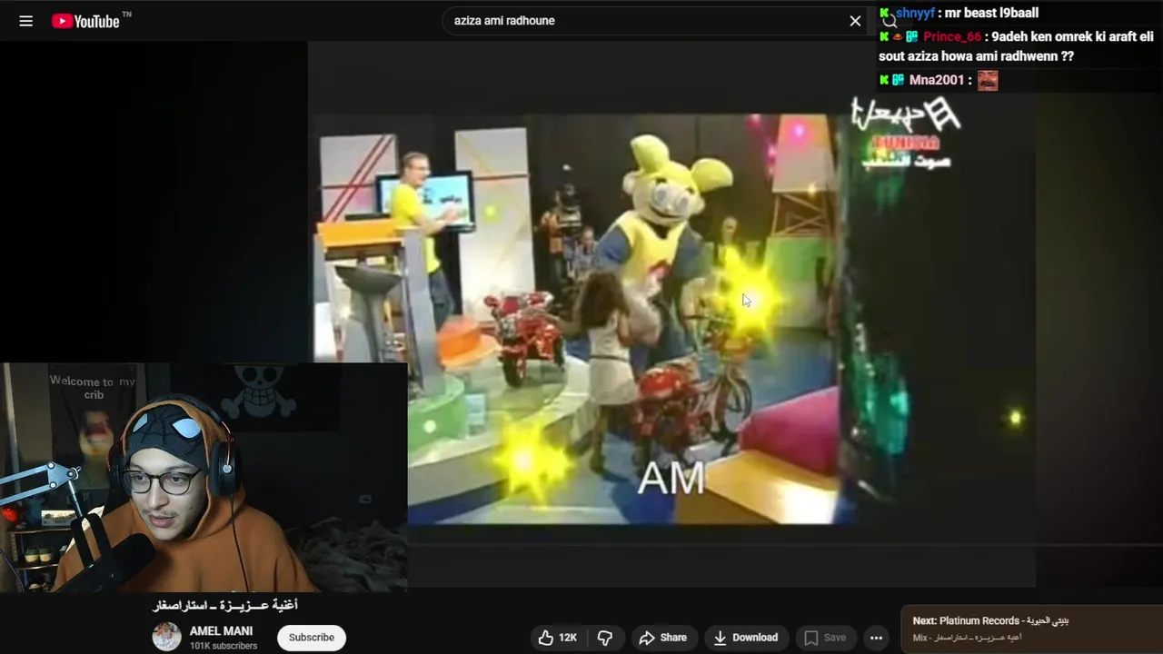Open the AMEL MANI channel name link
The height and width of the screenshot is (654, 1163).
pyautogui.click(x=221, y=630)
